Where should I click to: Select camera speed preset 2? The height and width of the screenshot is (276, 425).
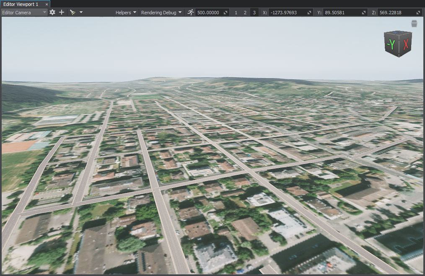(245, 13)
